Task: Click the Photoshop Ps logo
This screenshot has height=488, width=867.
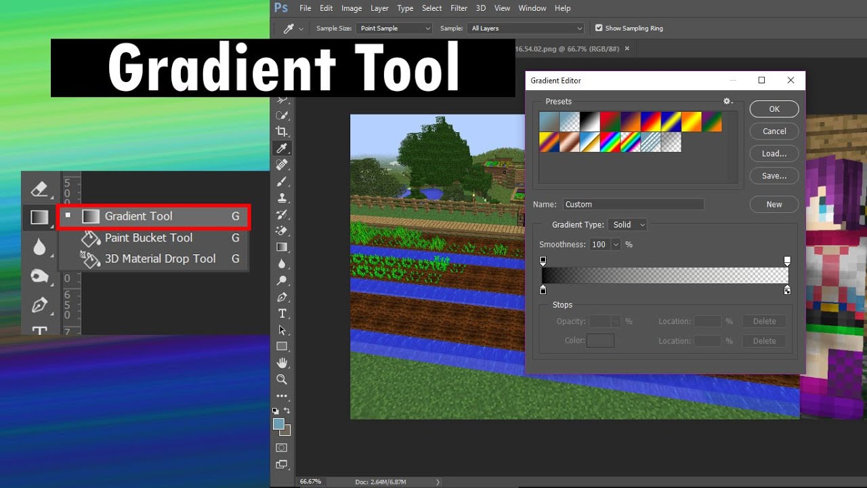Action: coord(281,8)
